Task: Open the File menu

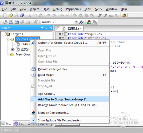Action: [x=5, y=9]
